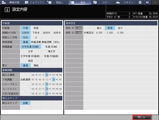
Task: Switch to the コピー tab
Action: [102, 2]
